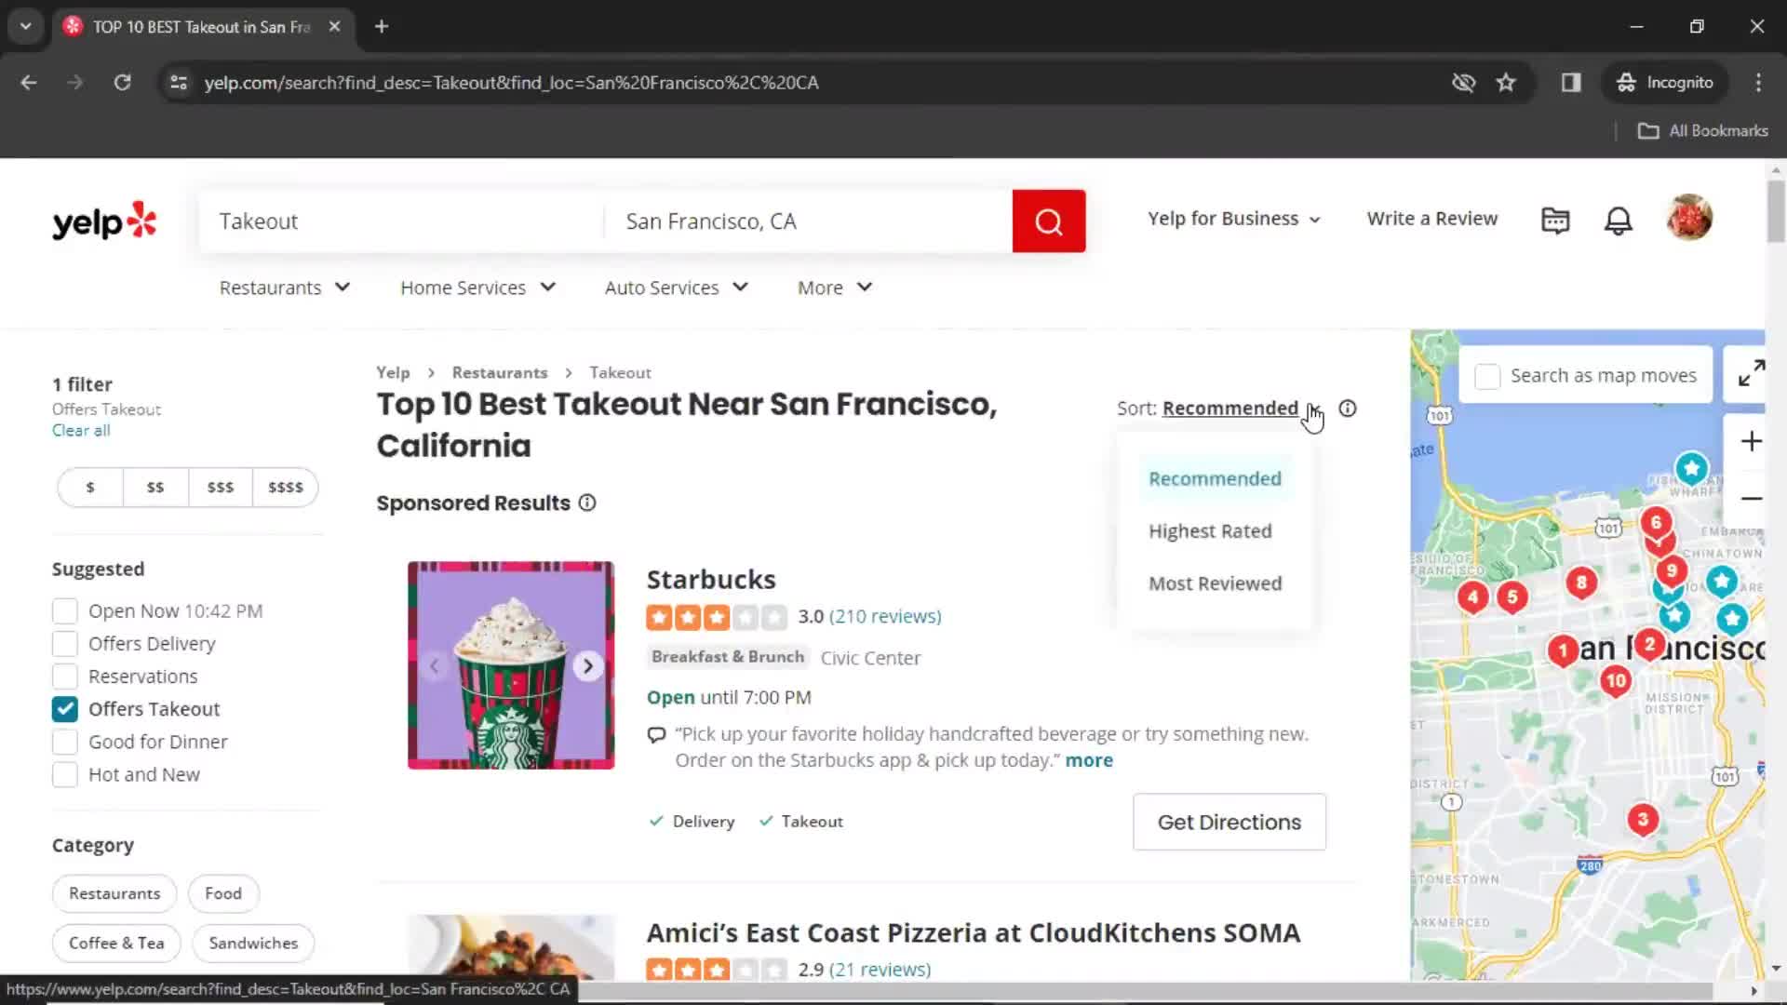Screen dimensions: 1787x1005
Task: Click the Yelp logo
Action: [104, 221]
